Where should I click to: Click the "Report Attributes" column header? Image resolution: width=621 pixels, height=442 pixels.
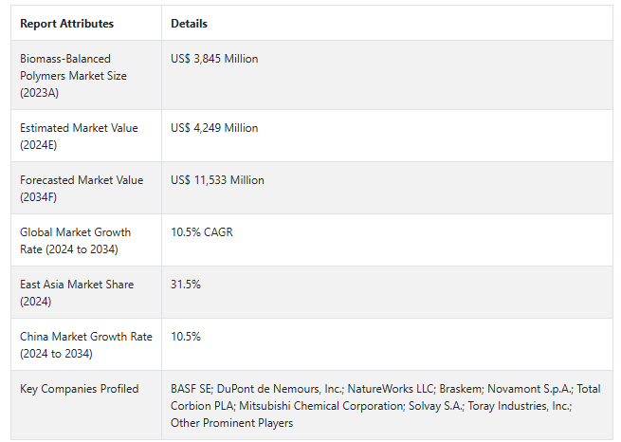(66, 24)
